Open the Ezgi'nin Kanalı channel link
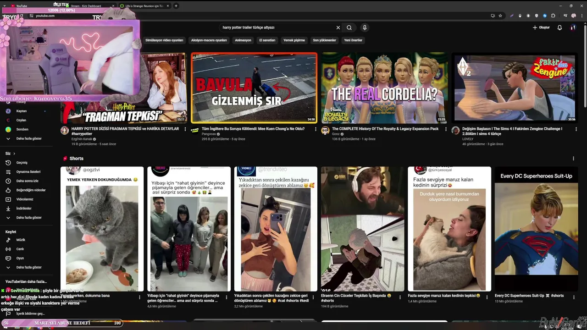 pyautogui.click(x=82, y=139)
